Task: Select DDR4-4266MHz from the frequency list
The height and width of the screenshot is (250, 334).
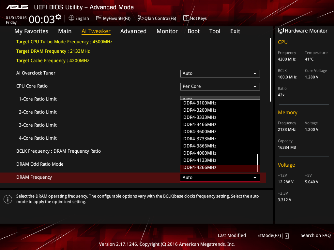Action: [x=199, y=167]
